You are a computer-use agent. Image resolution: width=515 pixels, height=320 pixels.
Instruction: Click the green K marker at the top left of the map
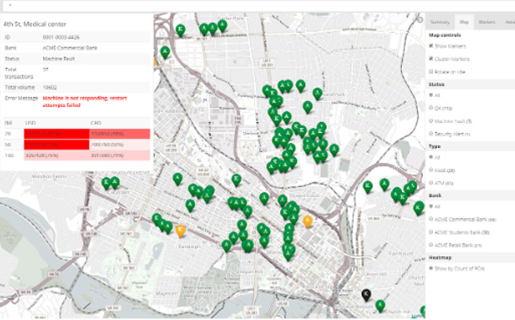(x=181, y=30)
